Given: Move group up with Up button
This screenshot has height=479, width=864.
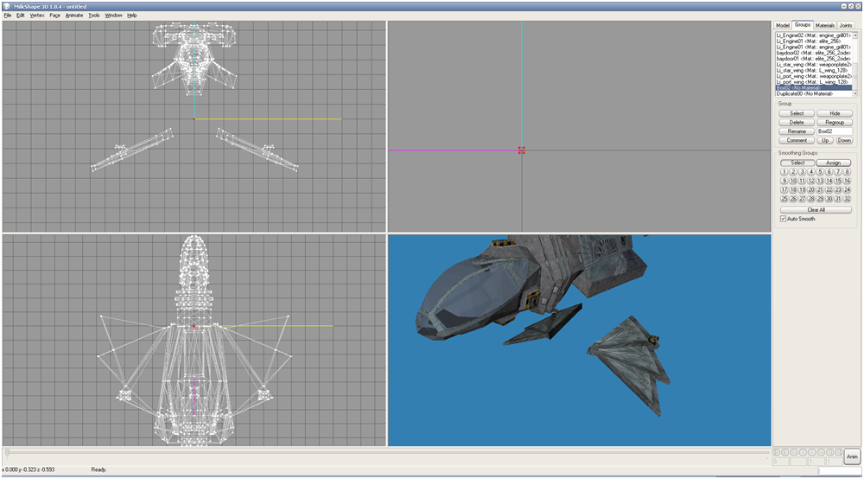Looking at the screenshot, I should [x=825, y=141].
